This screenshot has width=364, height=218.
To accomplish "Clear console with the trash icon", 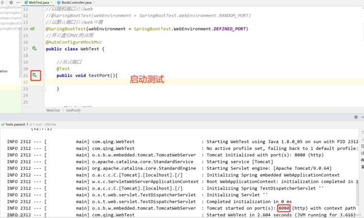I will point(362,167).
